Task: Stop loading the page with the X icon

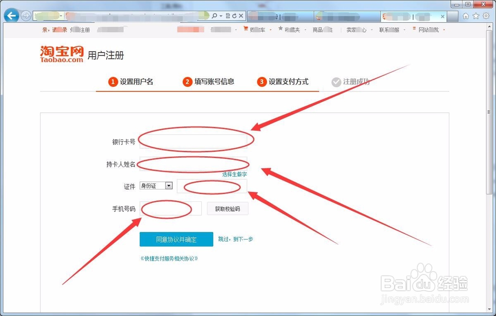Action: (x=241, y=15)
